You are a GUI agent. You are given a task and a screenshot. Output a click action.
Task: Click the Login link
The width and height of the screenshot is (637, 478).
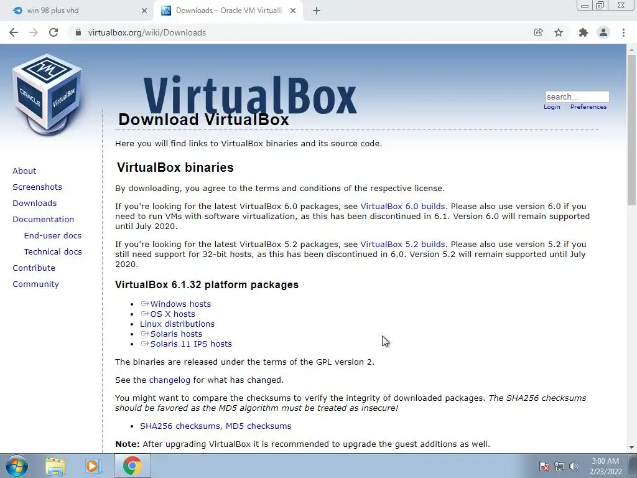click(552, 107)
